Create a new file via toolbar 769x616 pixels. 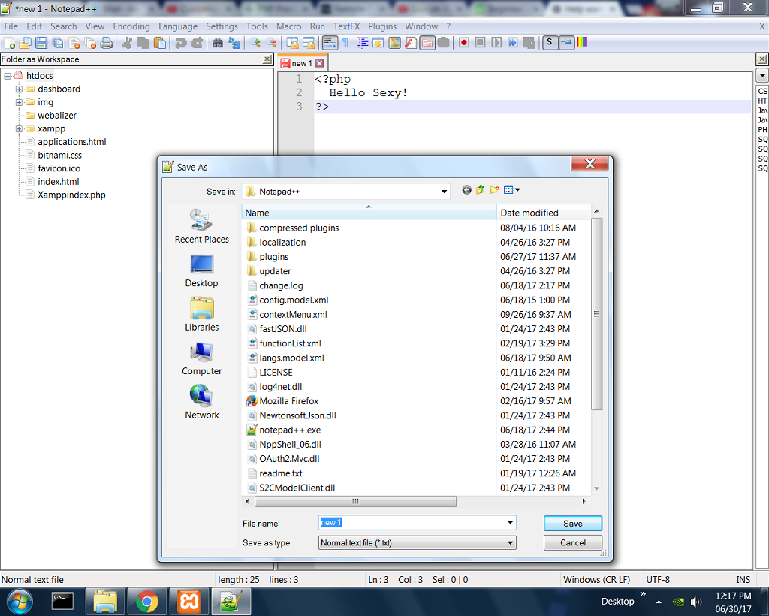[x=9, y=43]
